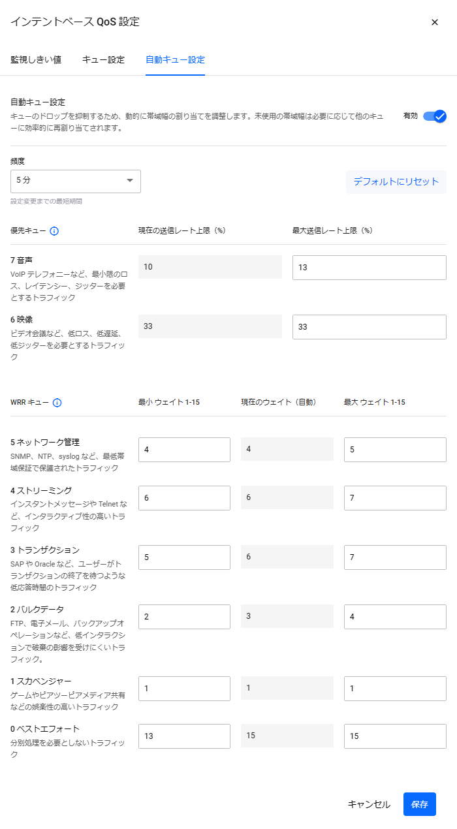
Task: Click バルクデータ maximum weight field
Action: tap(395, 617)
